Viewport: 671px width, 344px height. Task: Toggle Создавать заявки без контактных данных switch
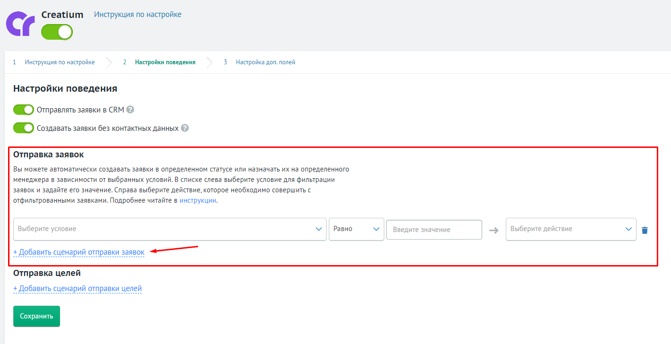(24, 128)
